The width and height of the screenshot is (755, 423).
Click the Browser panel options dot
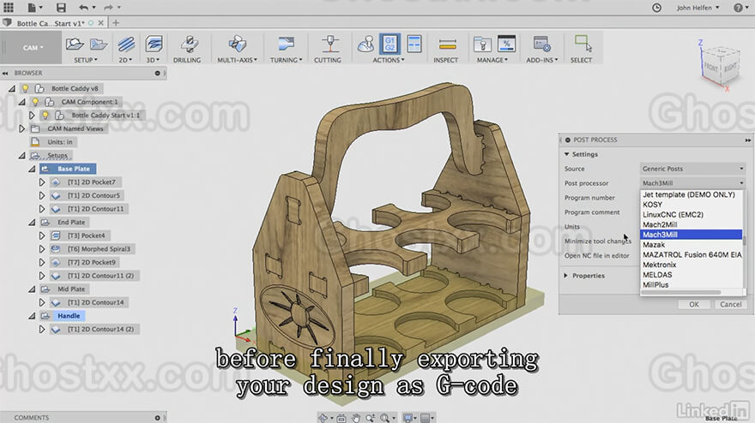(157, 73)
